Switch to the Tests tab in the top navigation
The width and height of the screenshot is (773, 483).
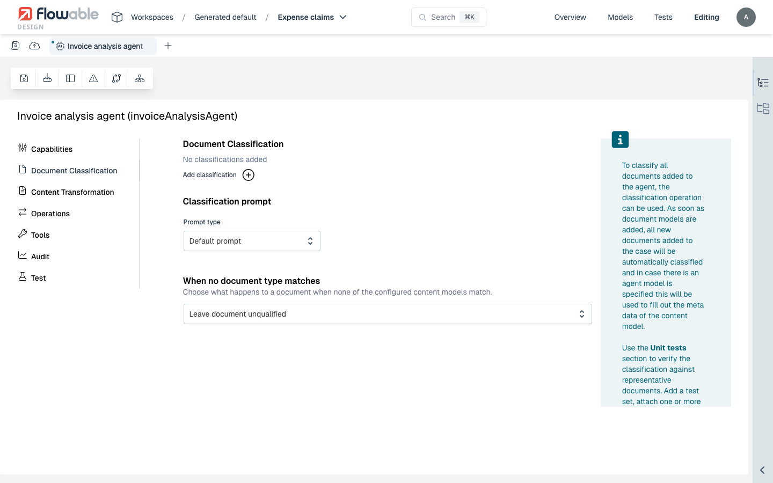coord(663,17)
